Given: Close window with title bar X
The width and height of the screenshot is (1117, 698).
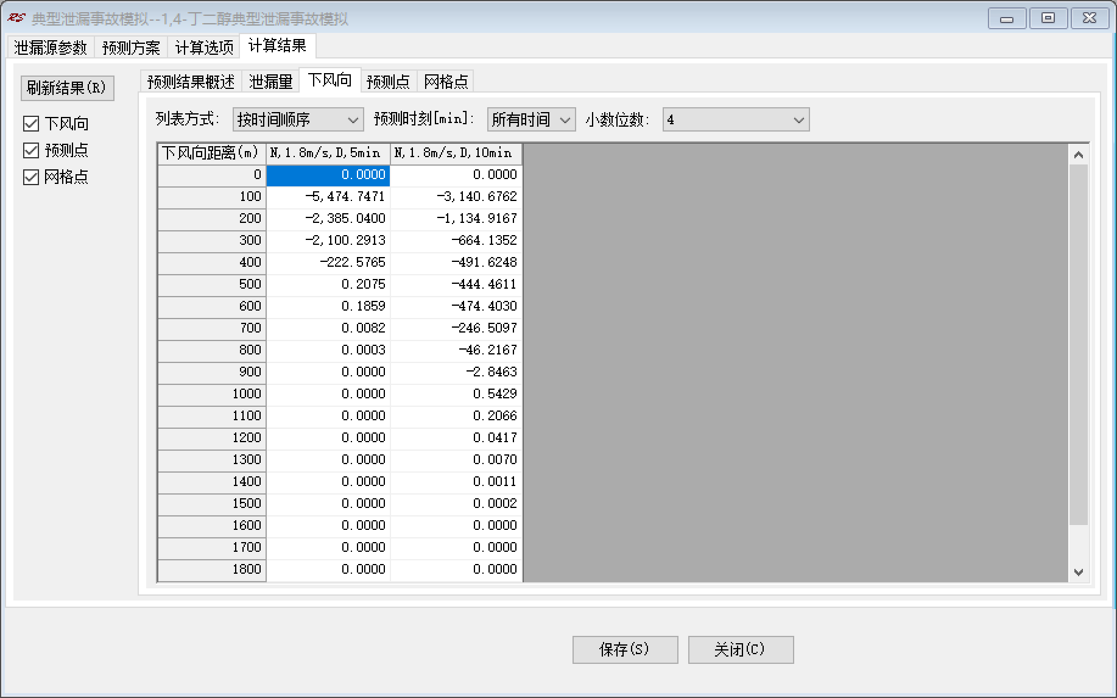Looking at the screenshot, I should [1090, 18].
